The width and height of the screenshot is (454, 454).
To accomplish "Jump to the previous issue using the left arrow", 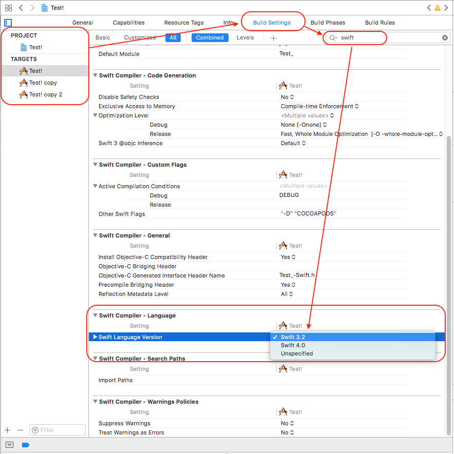I will coord(429,8).
